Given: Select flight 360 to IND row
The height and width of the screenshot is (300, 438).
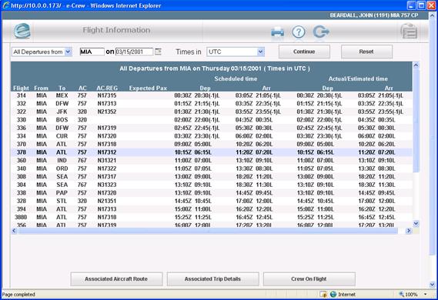Looking at the screenshot, I should point(212,160).
